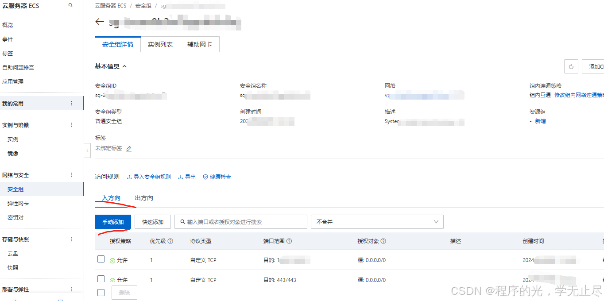Click the search icon in the left sidebar

[x=70, y=5]
